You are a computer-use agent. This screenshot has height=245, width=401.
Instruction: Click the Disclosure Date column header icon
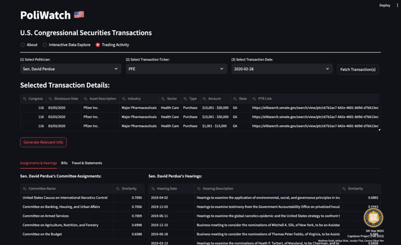(50, 99)
